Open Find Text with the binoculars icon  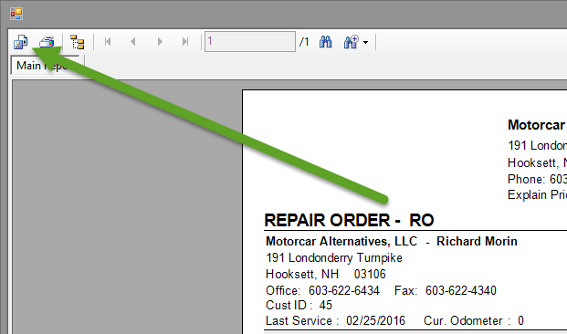(x=325, y=42)
